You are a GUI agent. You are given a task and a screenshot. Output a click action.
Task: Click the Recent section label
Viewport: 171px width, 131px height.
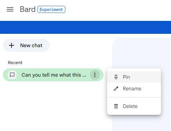(15, 63)
